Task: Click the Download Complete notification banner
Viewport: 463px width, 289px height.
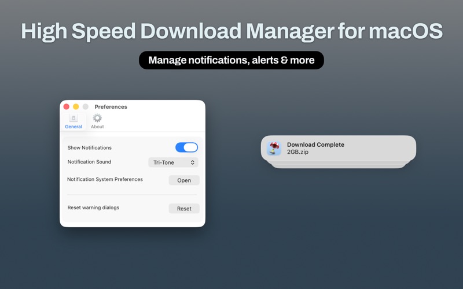Action: pyautogui.click(x=339, y=149)
